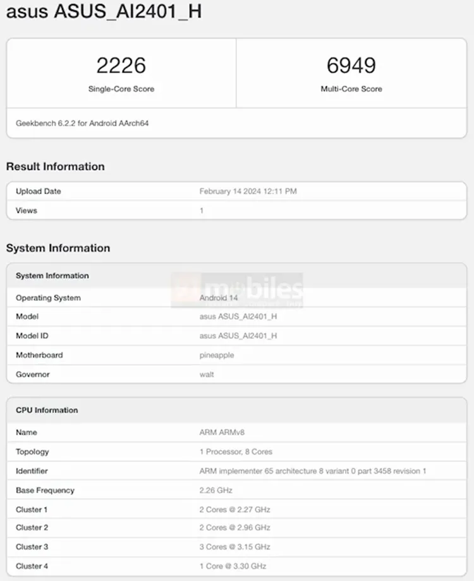Click the page title asus ASUS_AI2401_H
This screenshot has width=474, height=581.
104,12
